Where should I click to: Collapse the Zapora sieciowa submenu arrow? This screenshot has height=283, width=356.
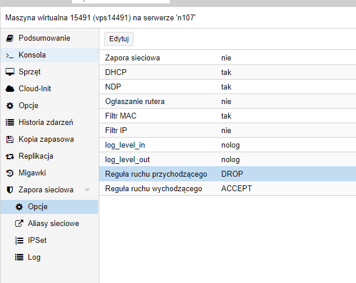pos(87,190)
